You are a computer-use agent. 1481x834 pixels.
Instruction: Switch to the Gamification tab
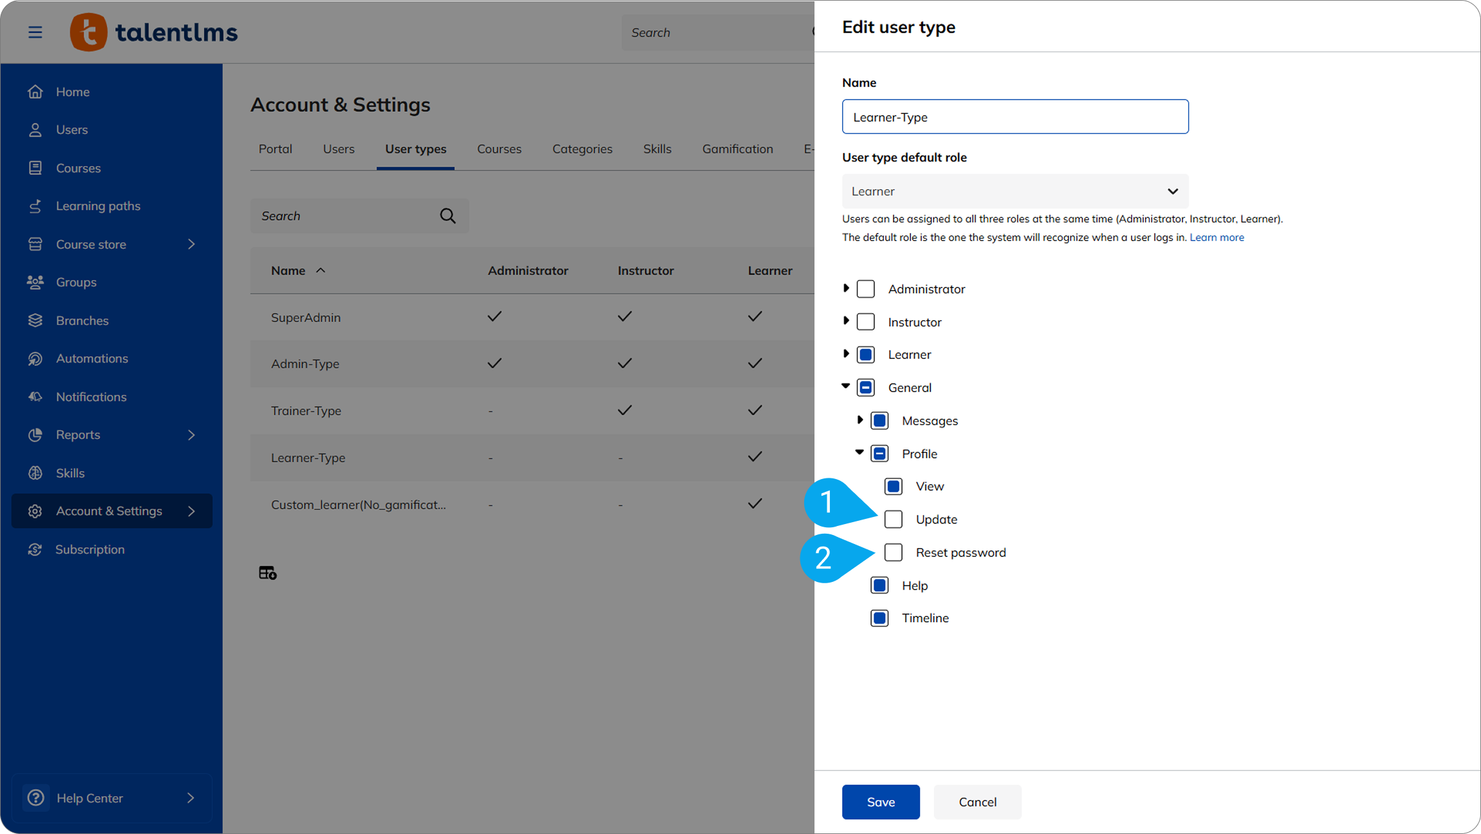tap(737, 149)
